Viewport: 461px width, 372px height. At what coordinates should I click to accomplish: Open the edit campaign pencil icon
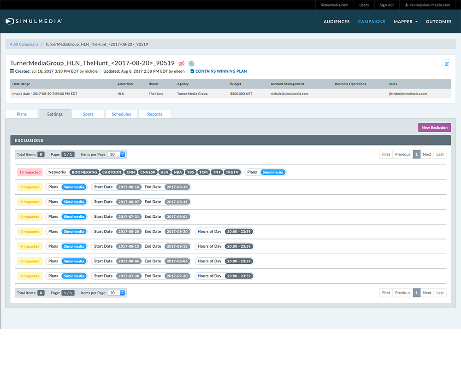(447, 64)
